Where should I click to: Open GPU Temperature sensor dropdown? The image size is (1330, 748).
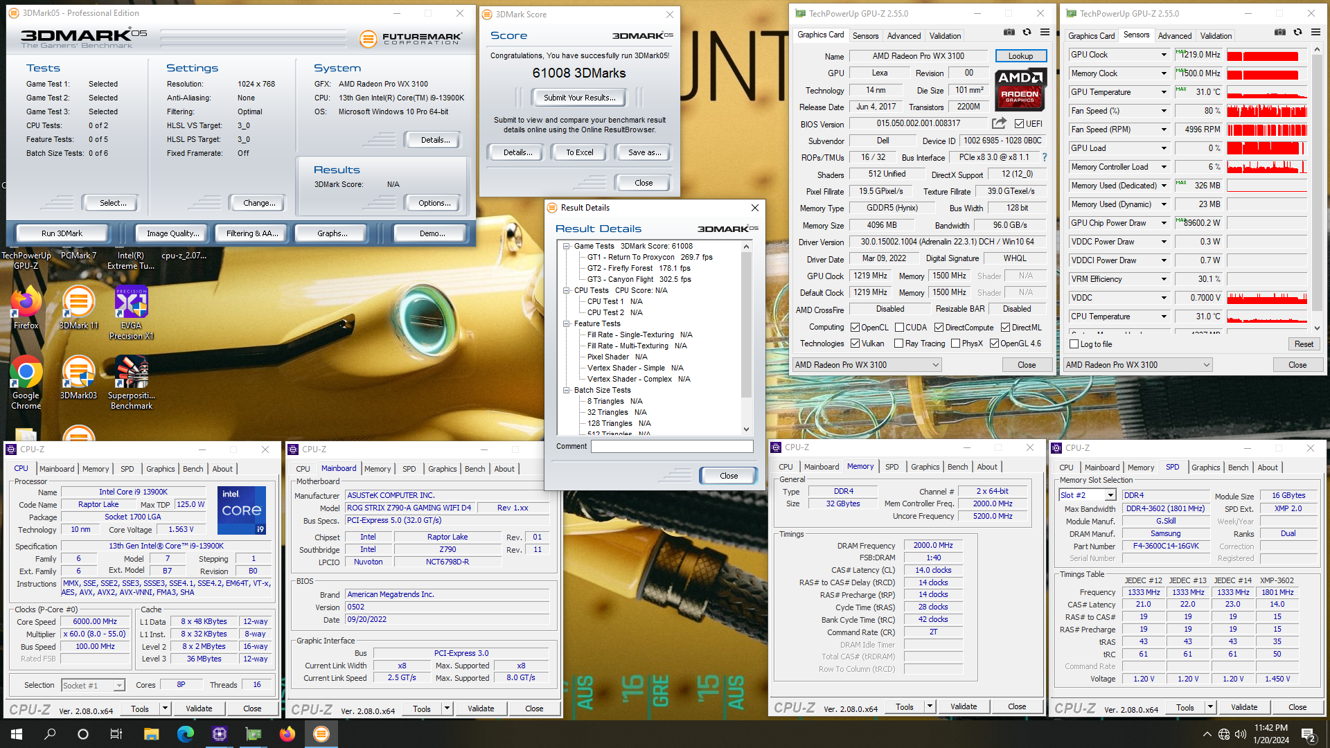tap(1164, 92)
